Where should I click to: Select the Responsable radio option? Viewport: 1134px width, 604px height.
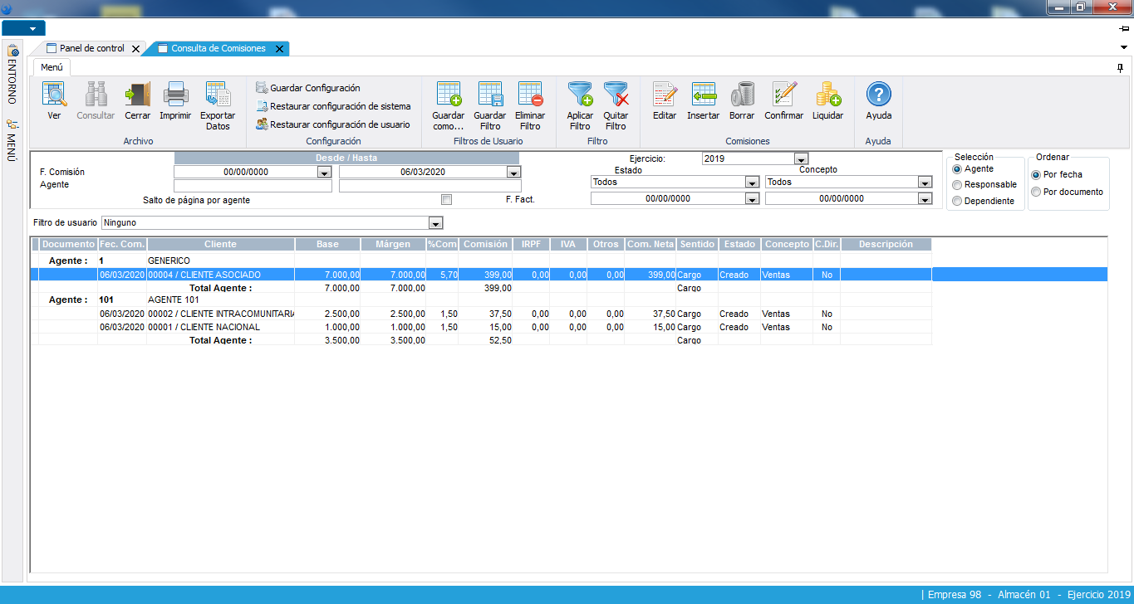pos(957,185)
